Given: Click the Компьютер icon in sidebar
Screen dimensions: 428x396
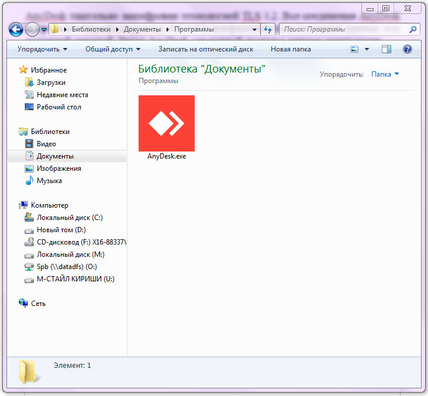Looking at the screenshot, I should click(23, 205).
